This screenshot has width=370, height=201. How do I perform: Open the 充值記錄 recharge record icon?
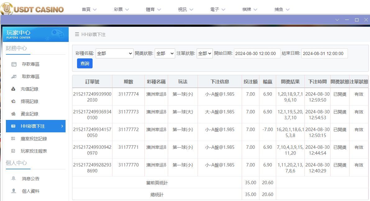13,89
